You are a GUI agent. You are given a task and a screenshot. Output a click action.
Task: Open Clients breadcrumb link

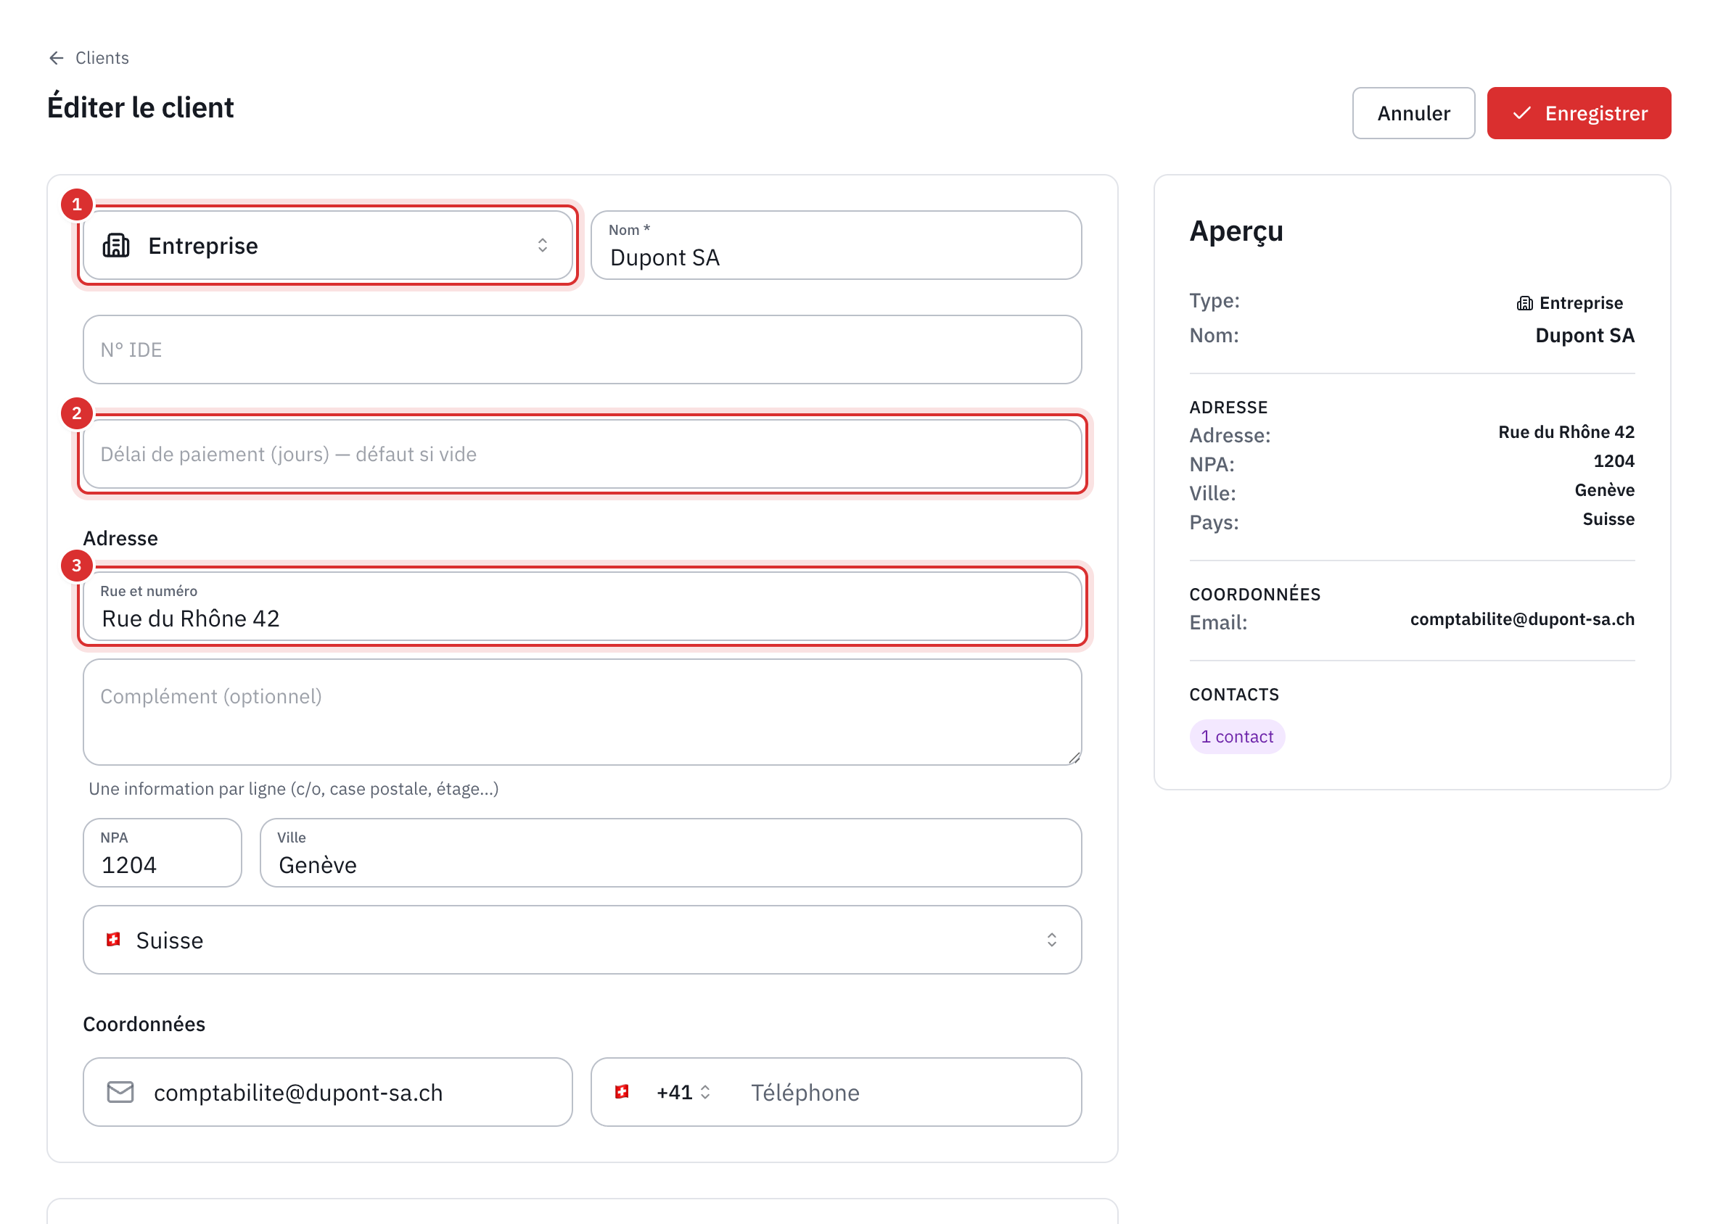(x=102, y=58)
